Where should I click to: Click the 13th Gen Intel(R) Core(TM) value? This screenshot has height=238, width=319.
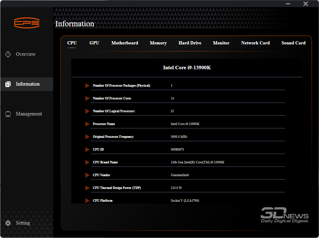coord(197,162)
